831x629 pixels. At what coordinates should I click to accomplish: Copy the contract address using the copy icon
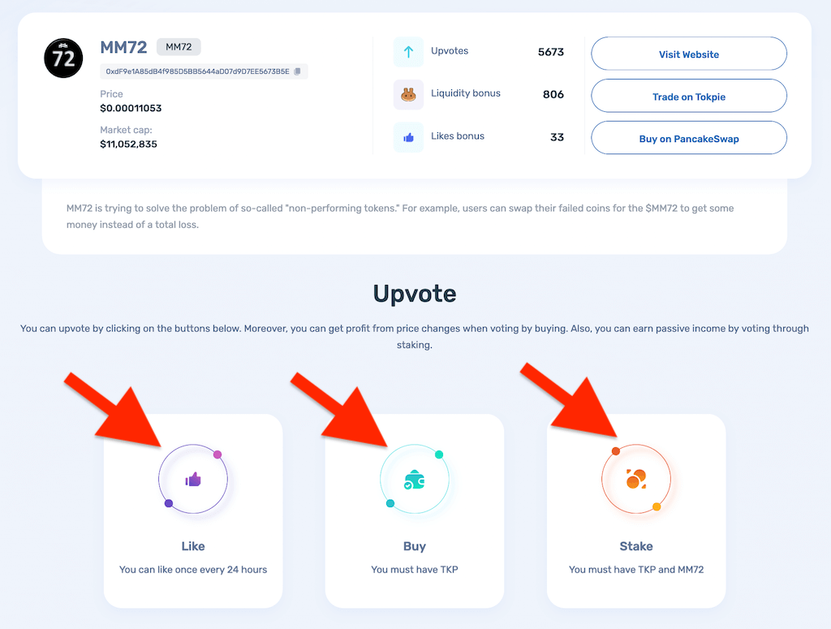(x=298, y=71)
